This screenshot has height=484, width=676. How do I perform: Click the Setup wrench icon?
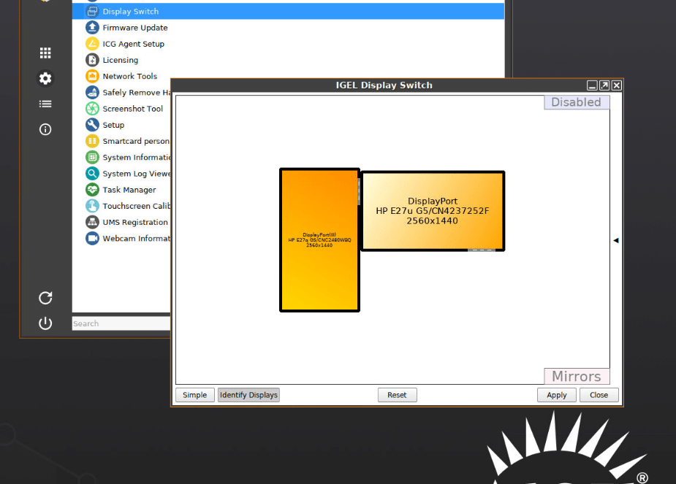92,125
